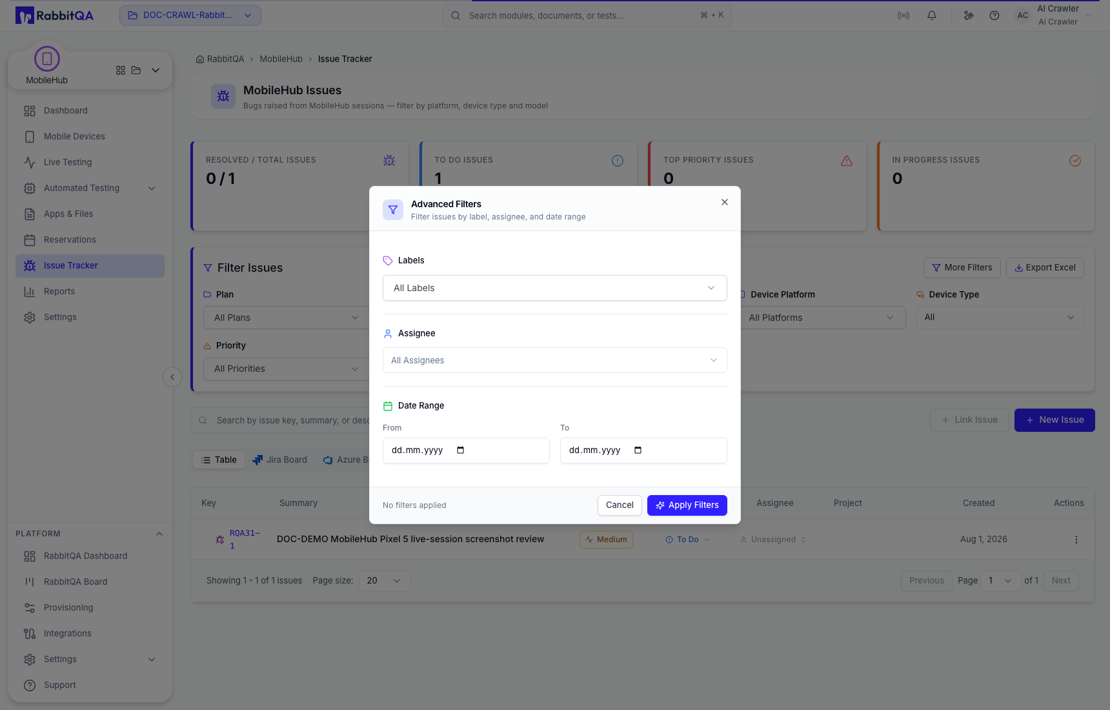Open the three-dot actions menu for RQA31-1
Screen dimensions: 1110x710
pos(1076,540)
